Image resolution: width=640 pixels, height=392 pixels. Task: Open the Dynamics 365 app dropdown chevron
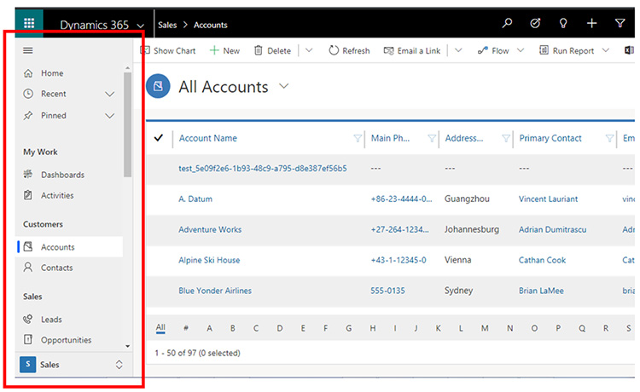[141, 26]
